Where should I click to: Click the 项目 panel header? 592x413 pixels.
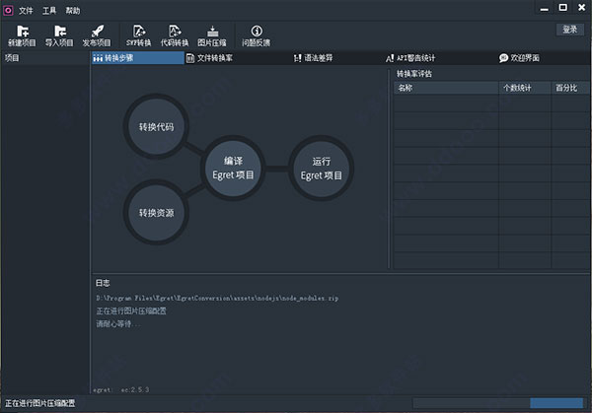[45, 58]
